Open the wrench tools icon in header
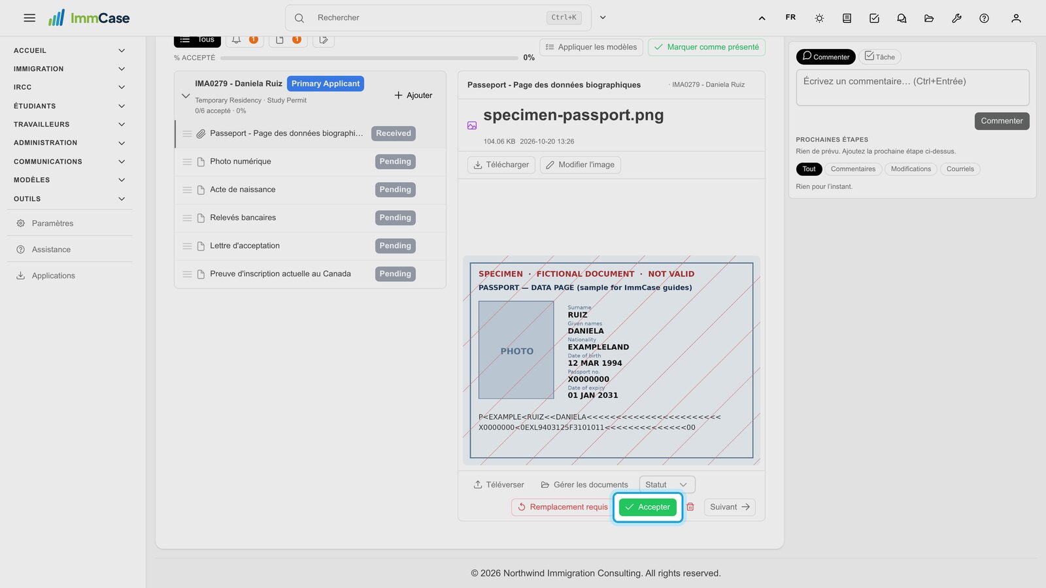The image size is (1046, 588). pos(956,18)
